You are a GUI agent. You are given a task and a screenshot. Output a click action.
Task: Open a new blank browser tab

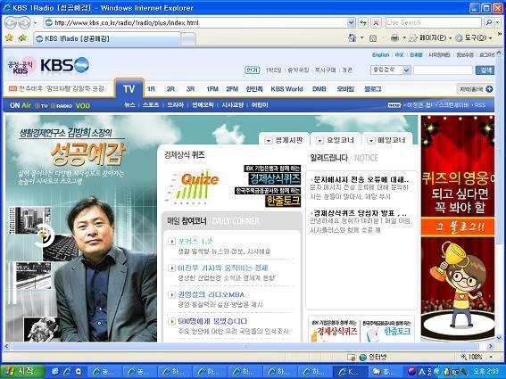tap(188, 39)
